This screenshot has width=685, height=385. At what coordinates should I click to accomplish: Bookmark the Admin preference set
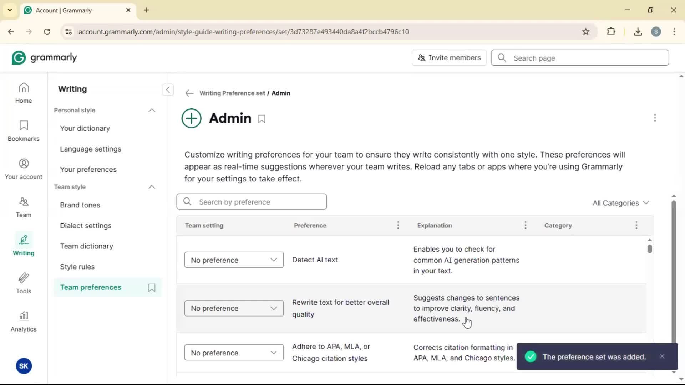pos(262,119)
